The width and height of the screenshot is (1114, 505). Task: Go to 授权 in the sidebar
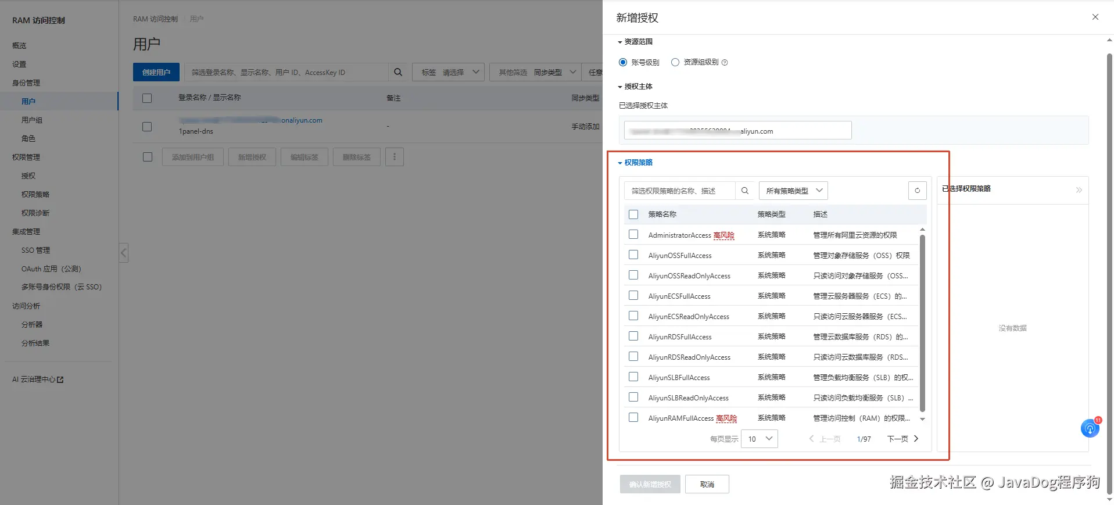[x=28, y=176]
